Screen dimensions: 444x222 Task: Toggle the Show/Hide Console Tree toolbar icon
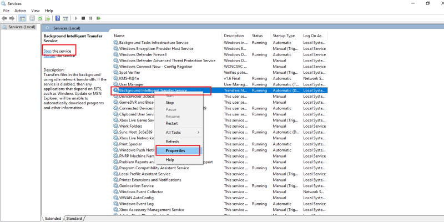pos(22,18)
